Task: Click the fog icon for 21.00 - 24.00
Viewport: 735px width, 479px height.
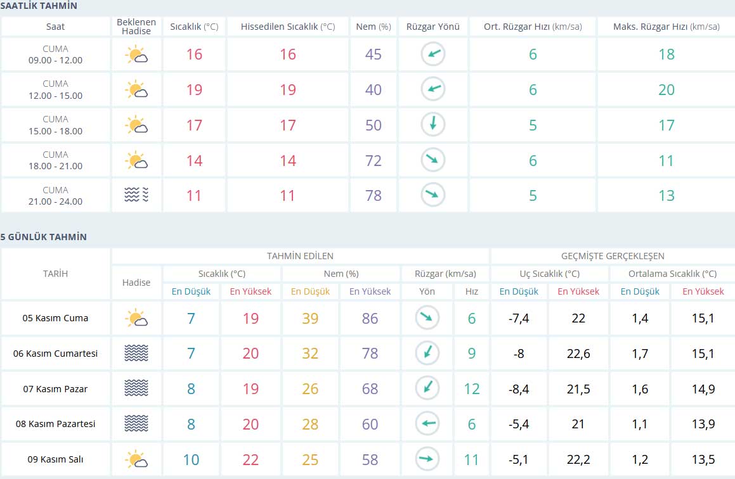Action: coord(136,195)
